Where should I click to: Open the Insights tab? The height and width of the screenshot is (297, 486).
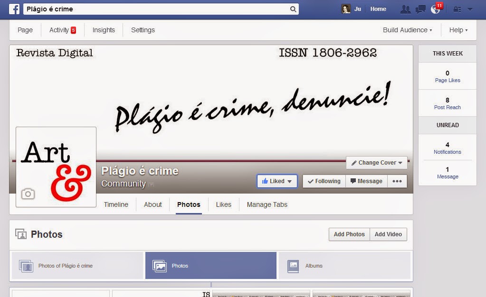104,30
